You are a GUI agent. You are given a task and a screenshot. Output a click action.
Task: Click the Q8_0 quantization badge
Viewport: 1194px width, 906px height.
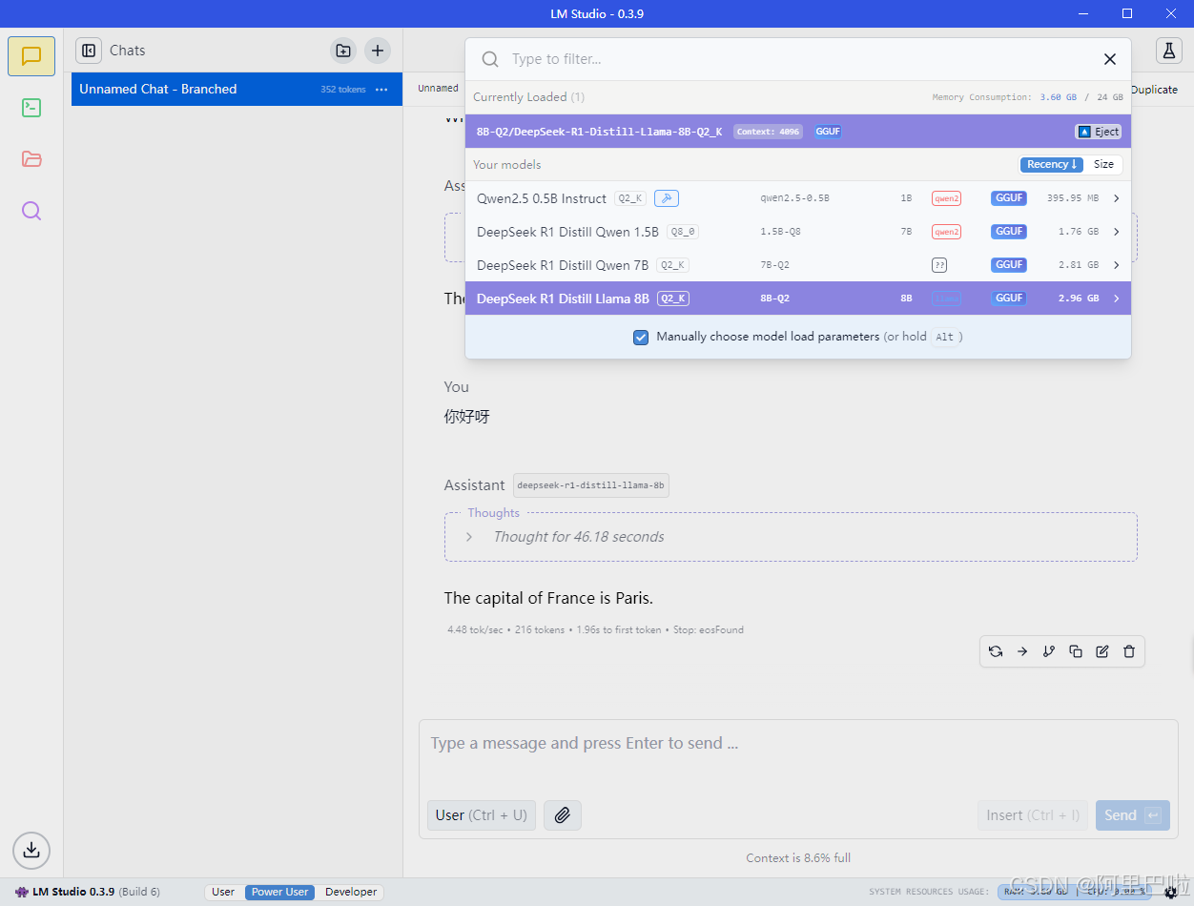pos(683,232)
